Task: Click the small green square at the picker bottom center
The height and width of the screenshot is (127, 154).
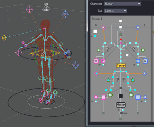Action: tap(120, 119)
